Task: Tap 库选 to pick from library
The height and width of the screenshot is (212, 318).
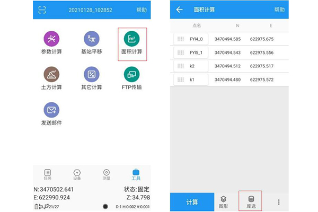Action: point(251,201)
